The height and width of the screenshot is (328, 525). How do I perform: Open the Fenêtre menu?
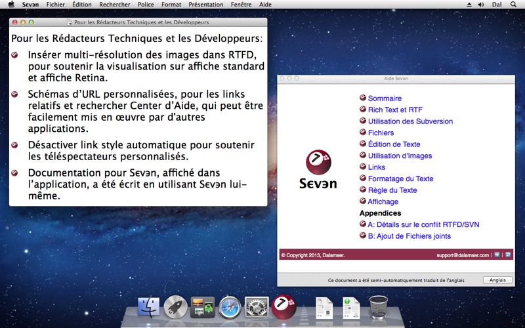pos(241,5)
